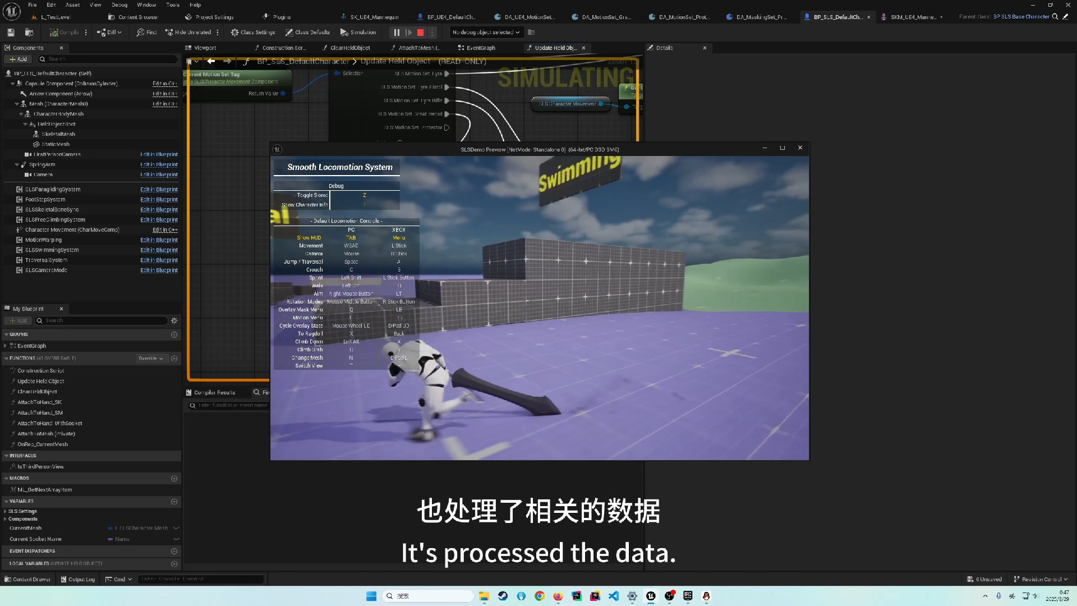Viewport: 1077px width, 606px height.
Task: Add a new component with Add button
Action: pos(18,59)
